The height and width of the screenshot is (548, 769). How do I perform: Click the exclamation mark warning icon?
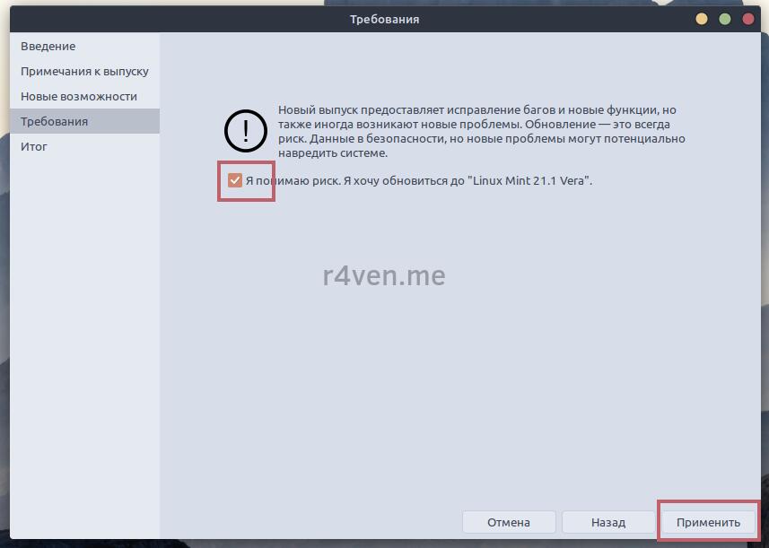pos(245,132)
